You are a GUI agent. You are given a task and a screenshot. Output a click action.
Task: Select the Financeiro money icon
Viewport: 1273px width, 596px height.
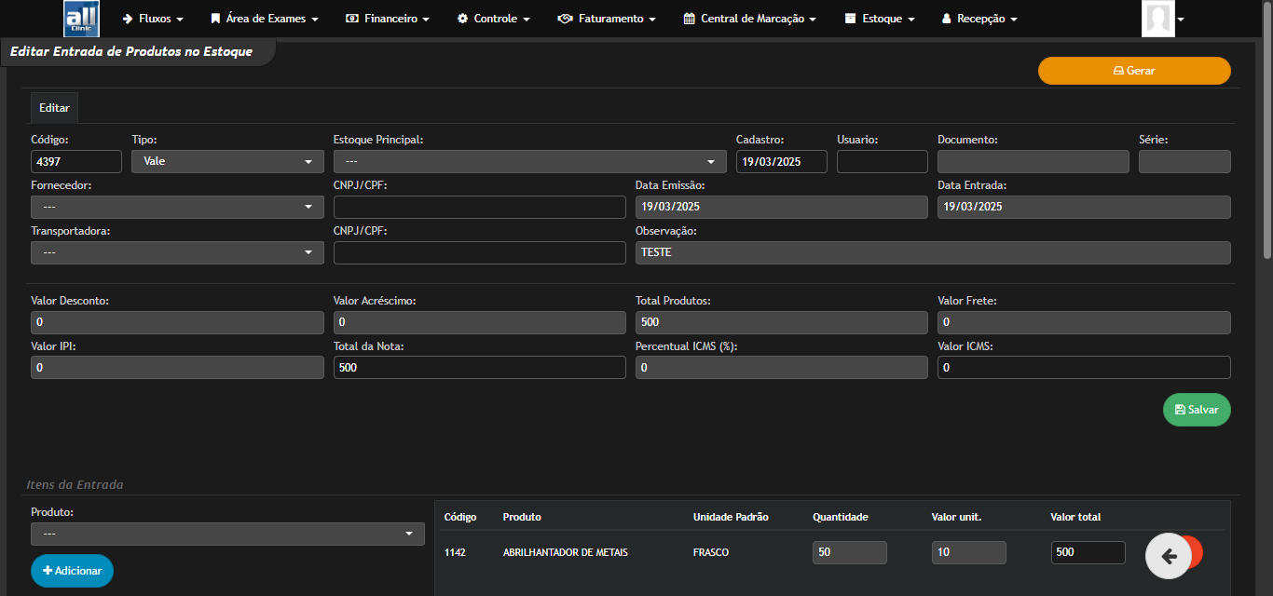coord(352,18)
